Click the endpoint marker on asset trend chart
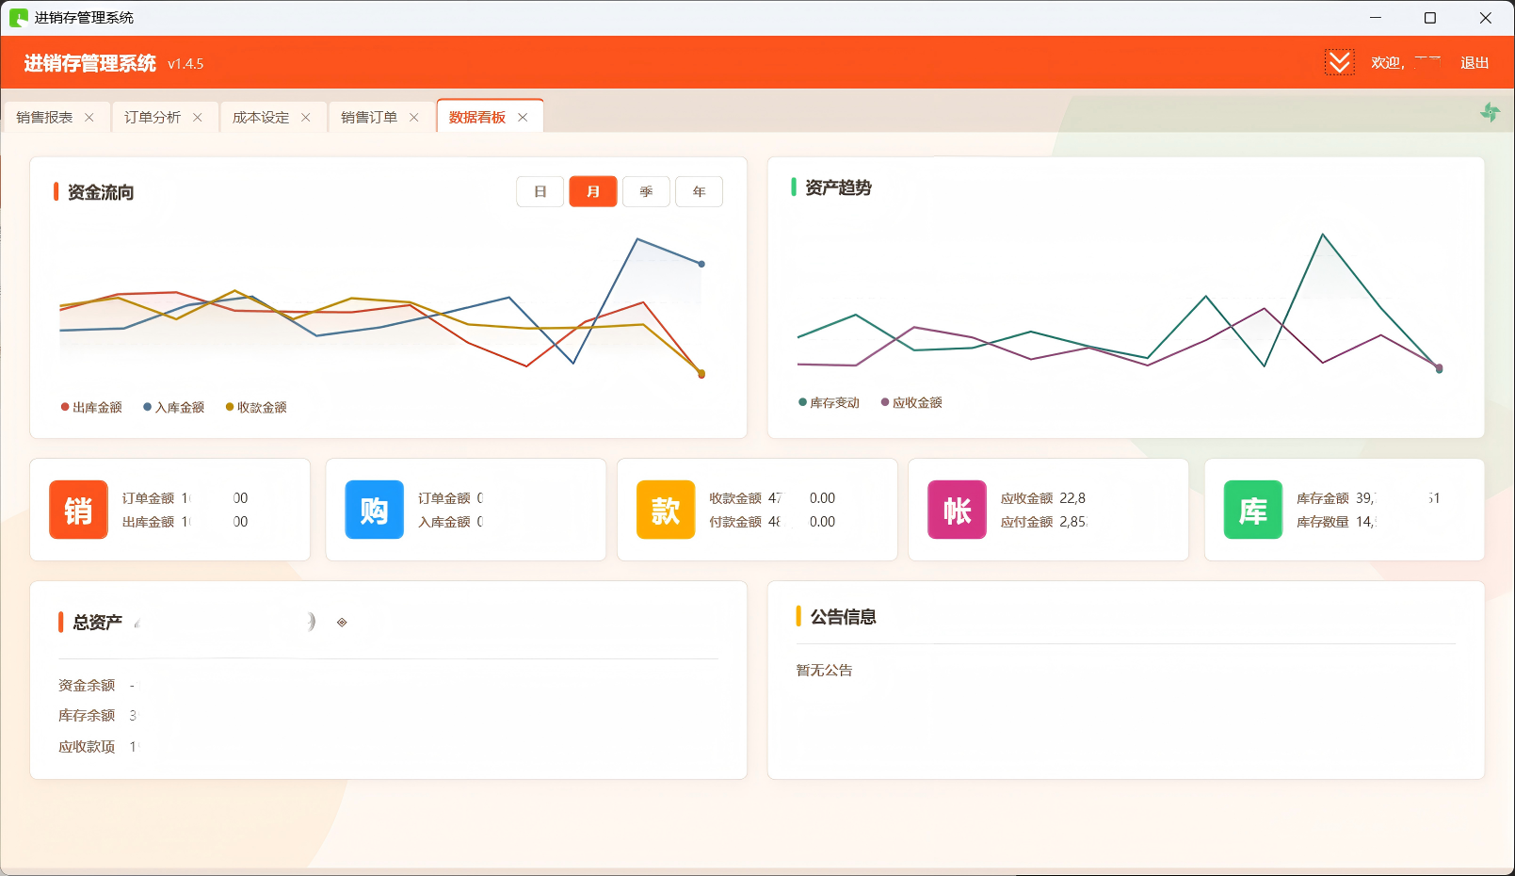 (1439, 368)
